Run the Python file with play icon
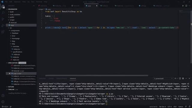 tap(183, 6)
